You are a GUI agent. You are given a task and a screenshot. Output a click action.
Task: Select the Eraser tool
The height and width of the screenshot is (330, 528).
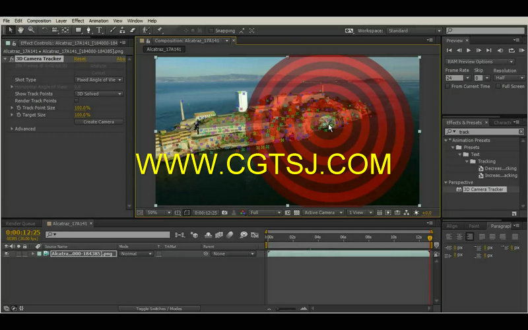(x=133, y=30)
